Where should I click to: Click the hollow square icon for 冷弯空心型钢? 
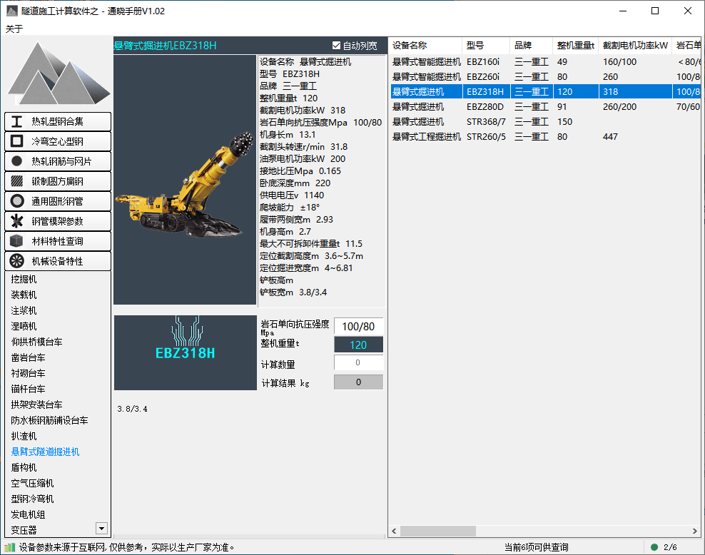coord(16,141)
